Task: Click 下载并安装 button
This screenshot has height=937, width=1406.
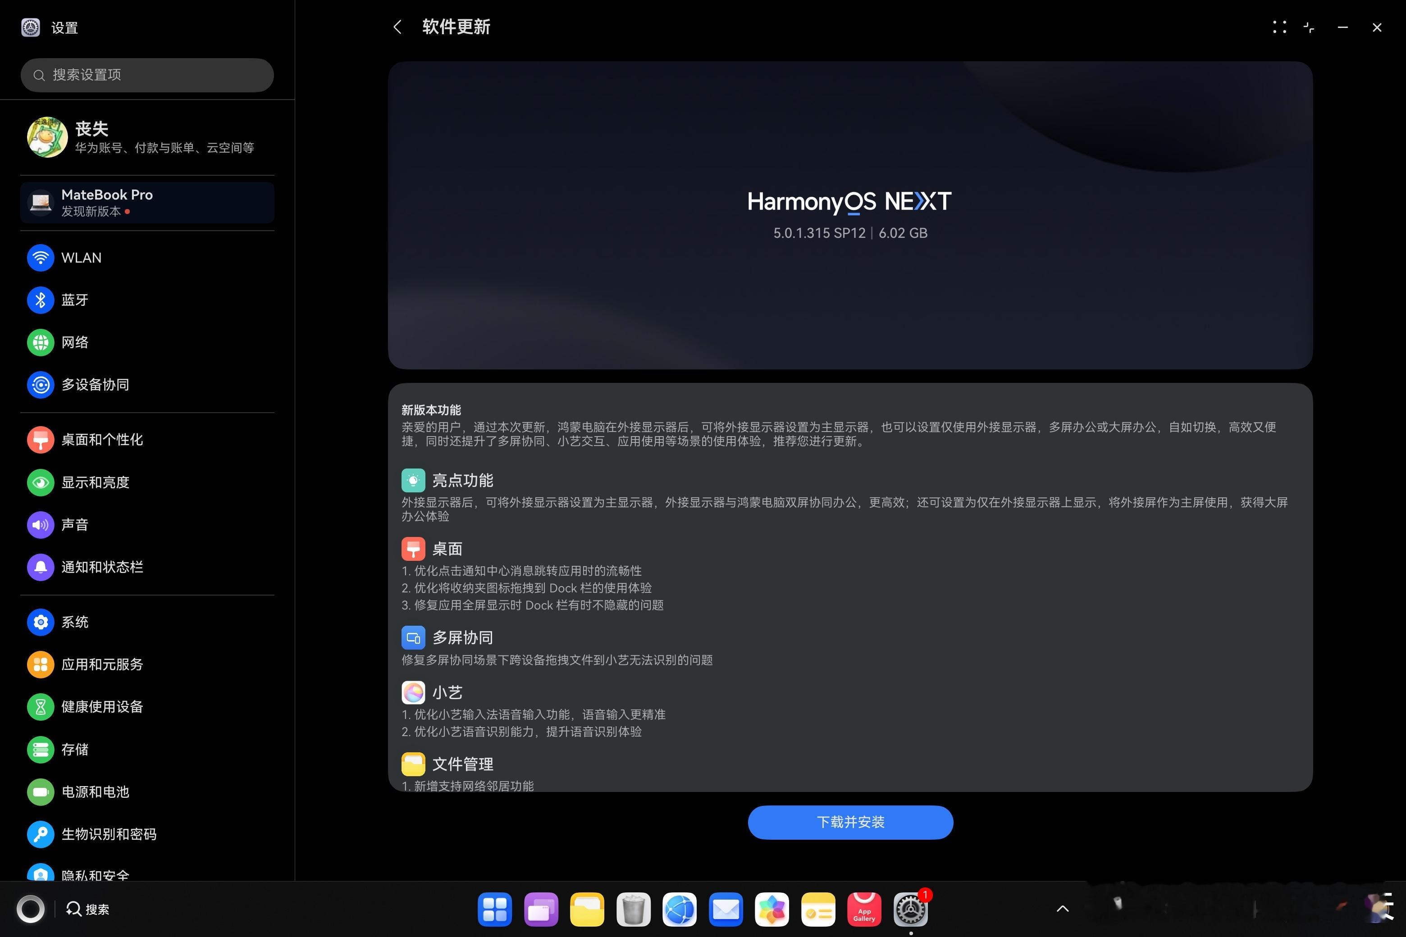Action: point(850,822)
